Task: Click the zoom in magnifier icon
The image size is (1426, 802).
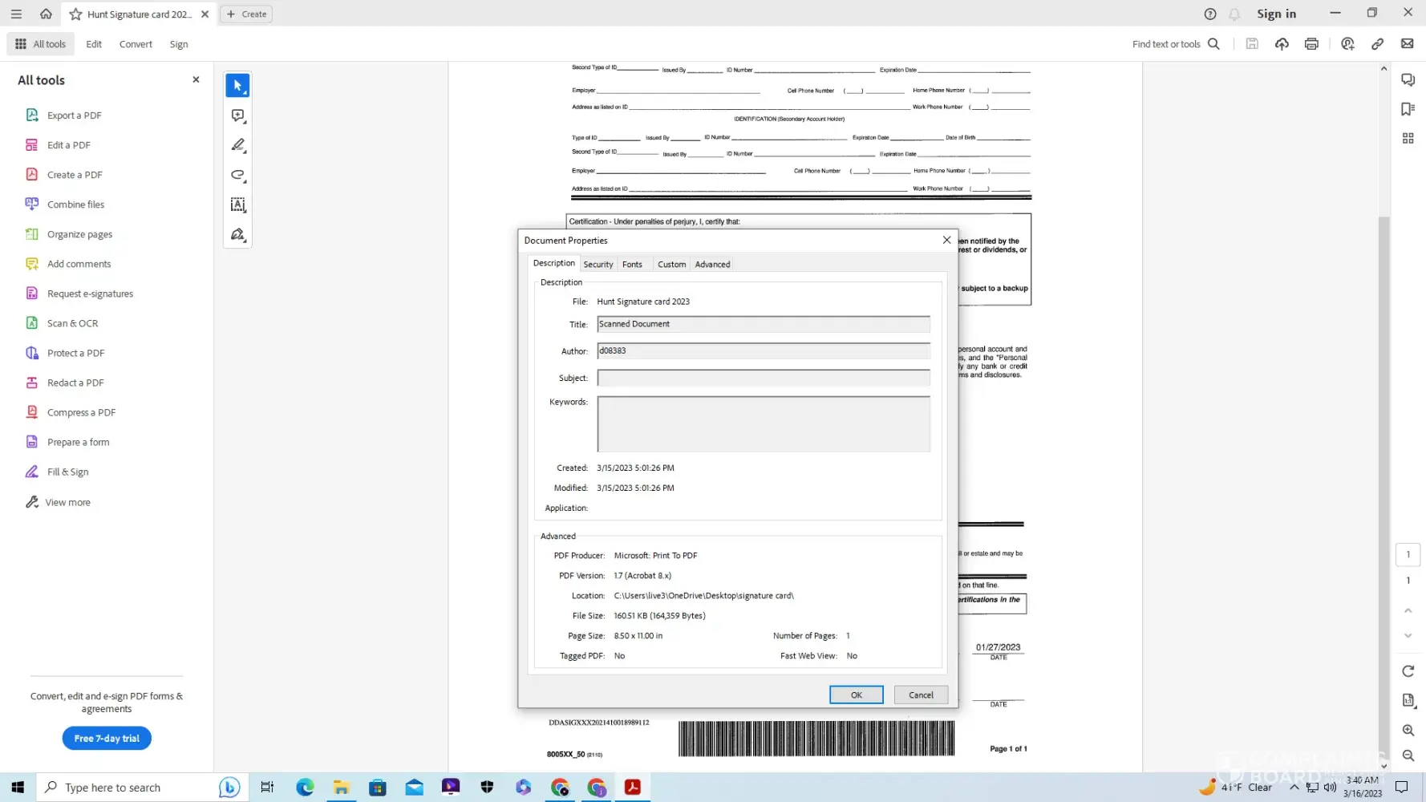Action: coord(1408,730)
